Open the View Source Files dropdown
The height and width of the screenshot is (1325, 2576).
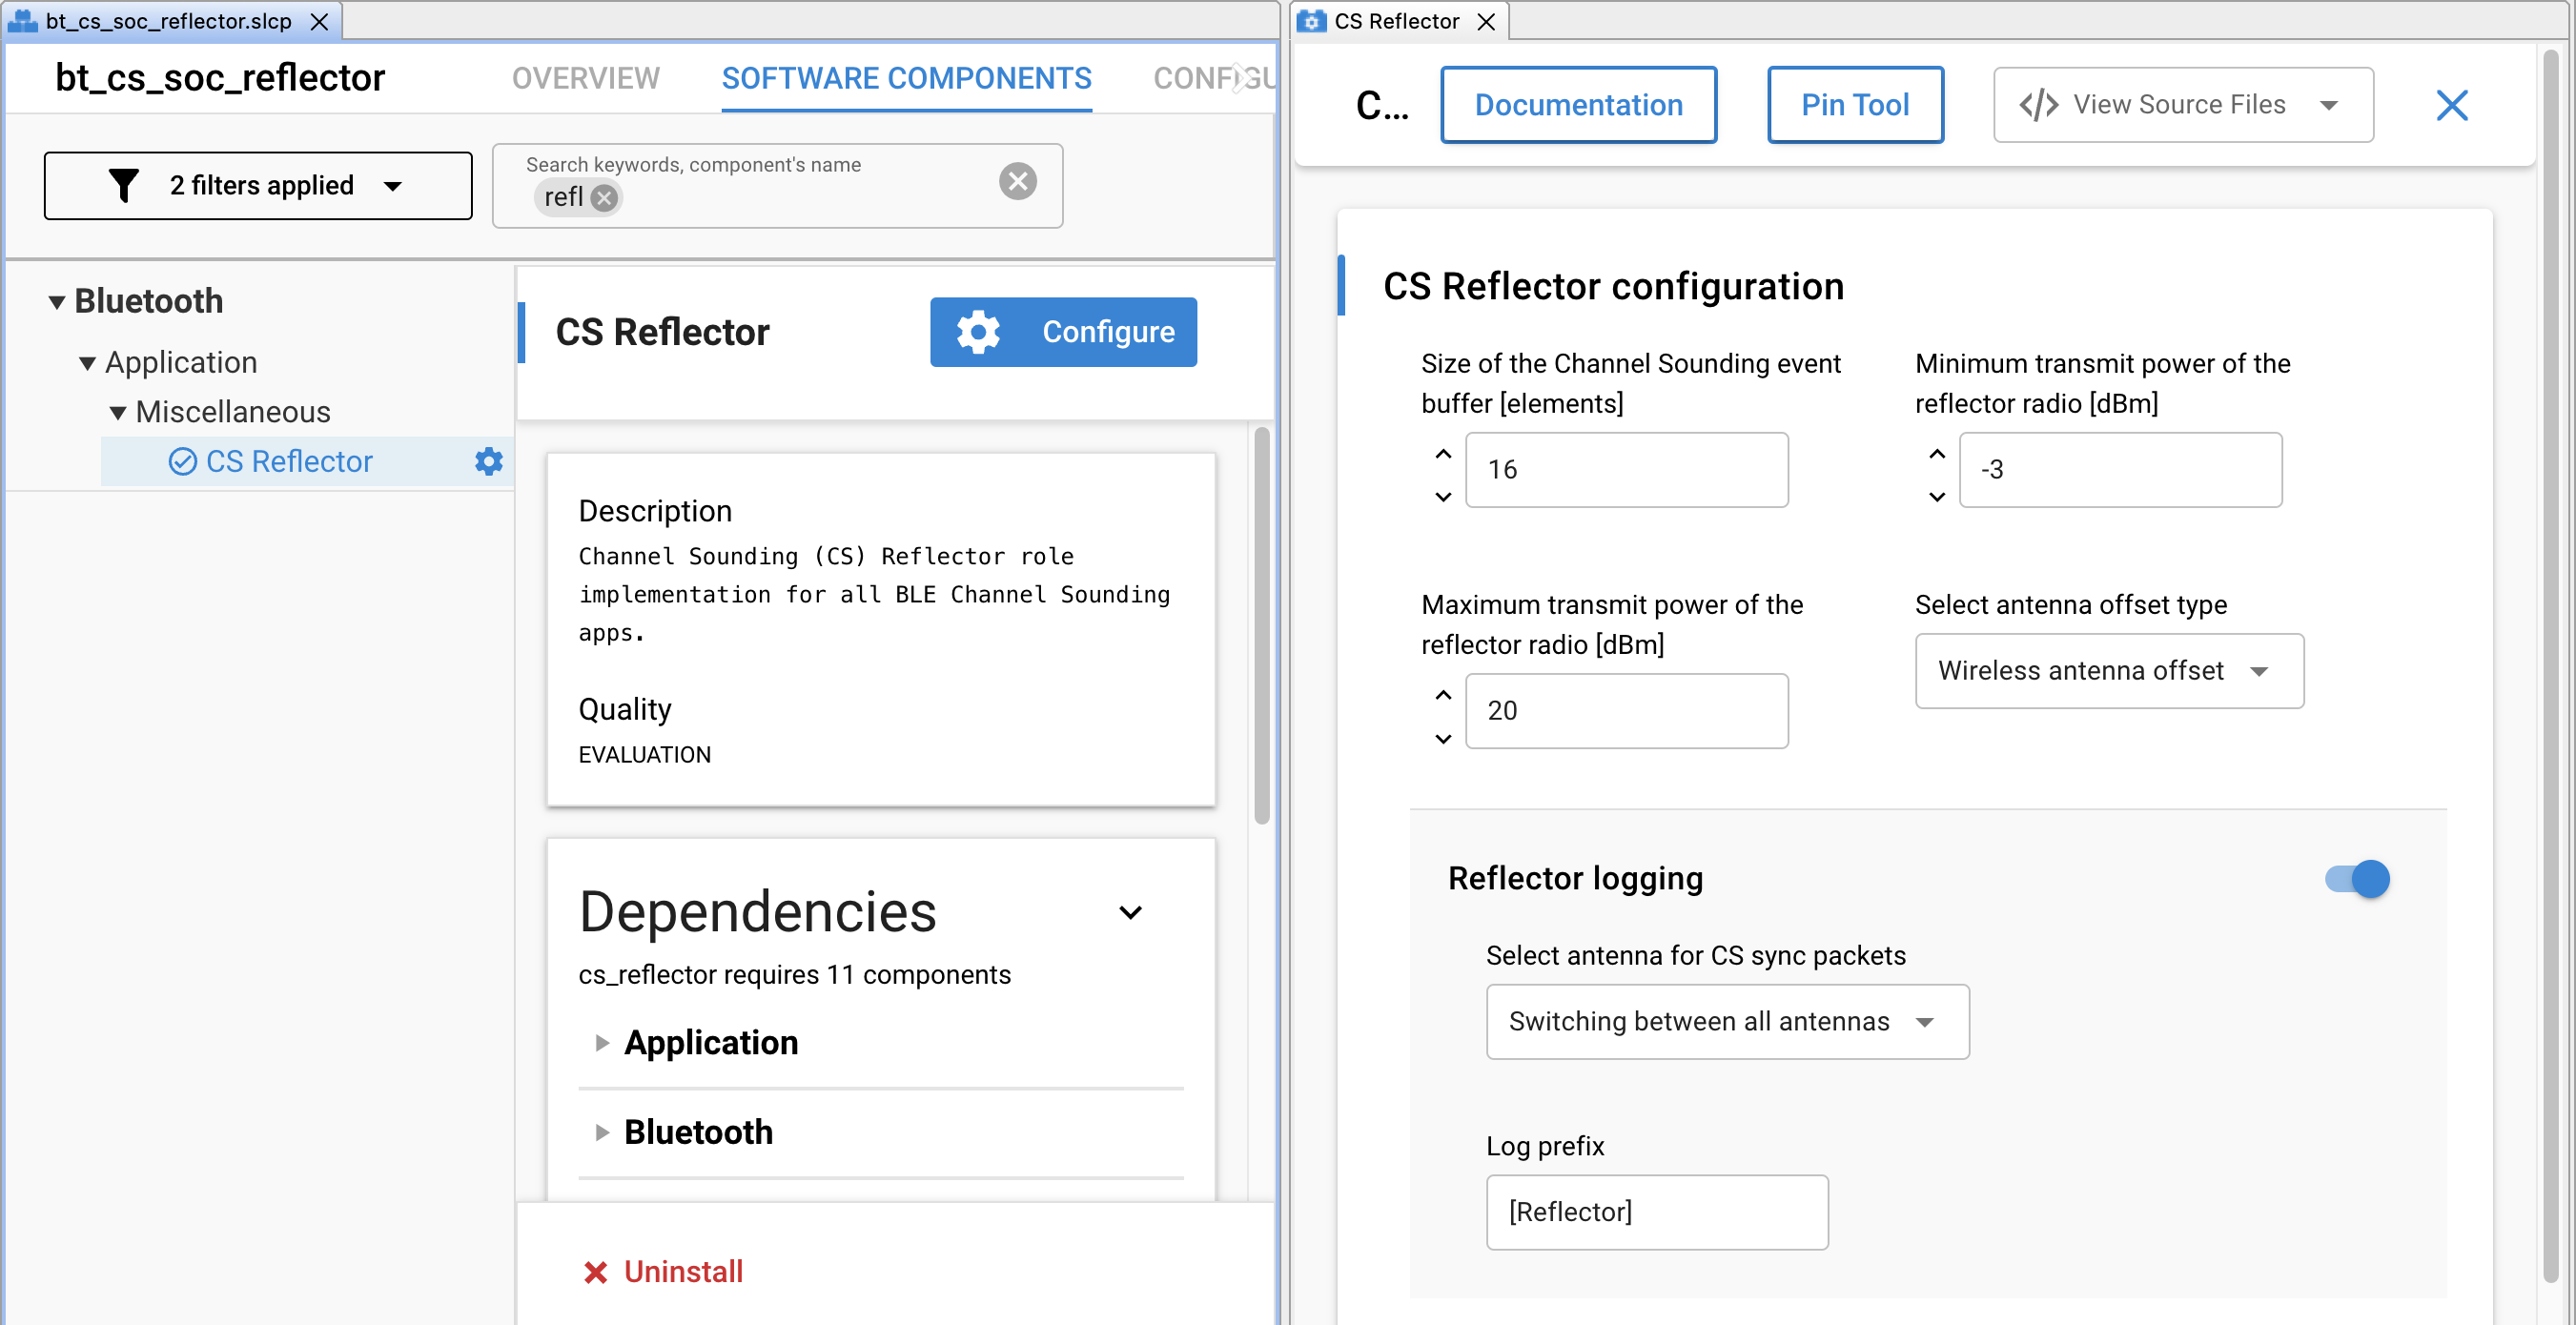[x=2183, y=104]
